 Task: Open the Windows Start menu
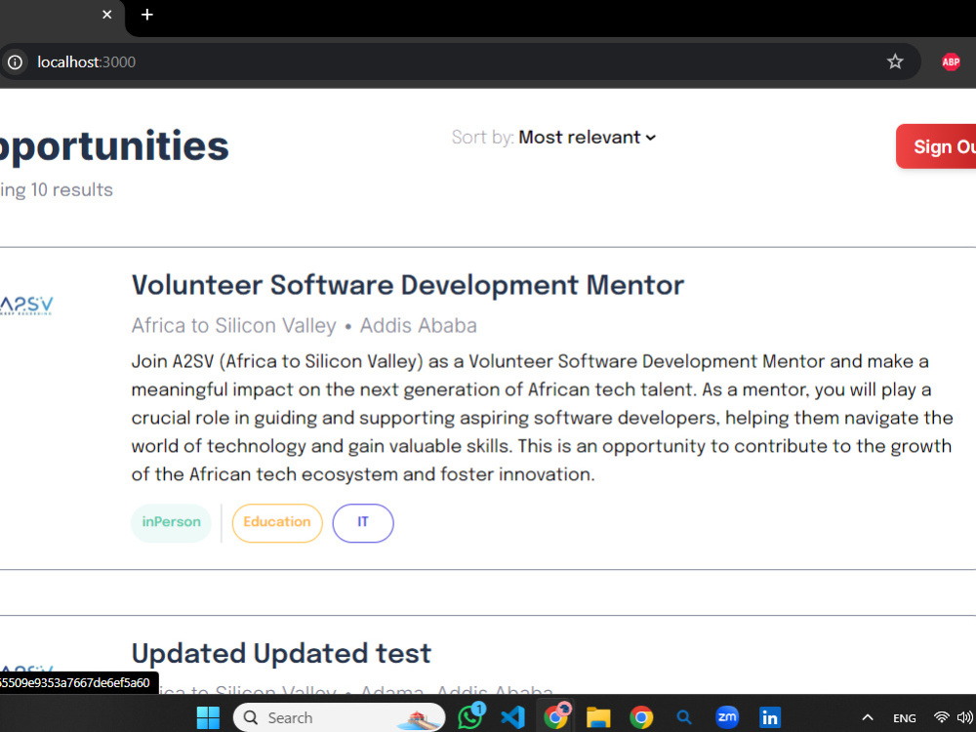[x=208, y=717]
